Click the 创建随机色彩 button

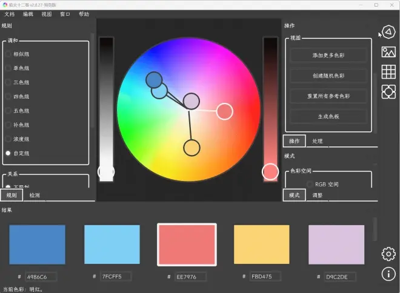point(328,76)
